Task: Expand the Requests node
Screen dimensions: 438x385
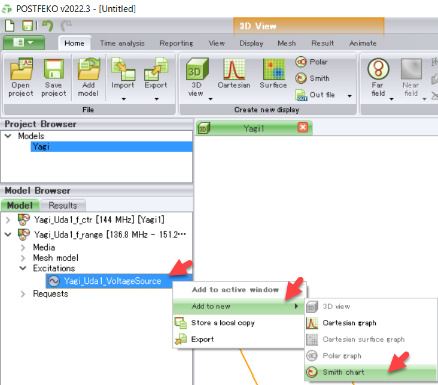Action: pos(23,294)
